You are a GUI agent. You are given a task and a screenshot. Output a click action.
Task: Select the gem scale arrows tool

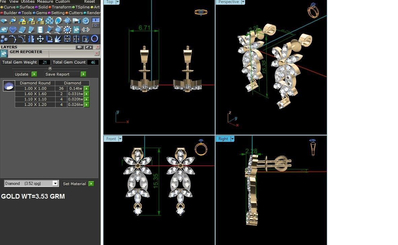point(67,21)
